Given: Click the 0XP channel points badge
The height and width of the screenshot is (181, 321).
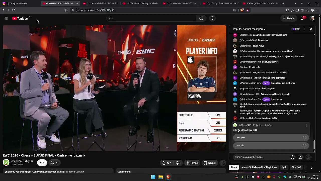Looking at the screenshot, I should click(x=296, y=29).
